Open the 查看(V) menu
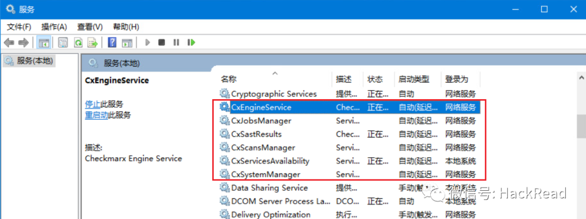Image resolution: width=586 pixels, height=219 pixels. (x=90, y=27)
